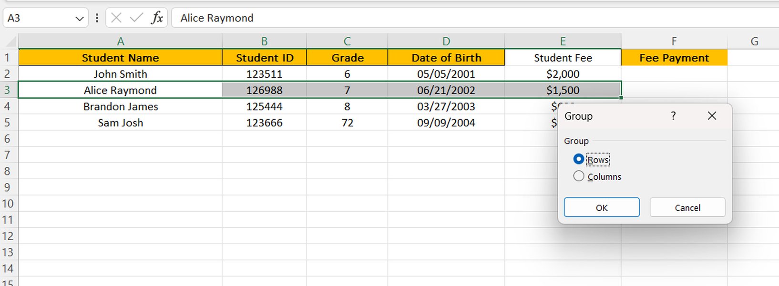Viewport: 779px width, 286px height.
Task: Click the $1,500 fee cell
Action: (563, 90)
